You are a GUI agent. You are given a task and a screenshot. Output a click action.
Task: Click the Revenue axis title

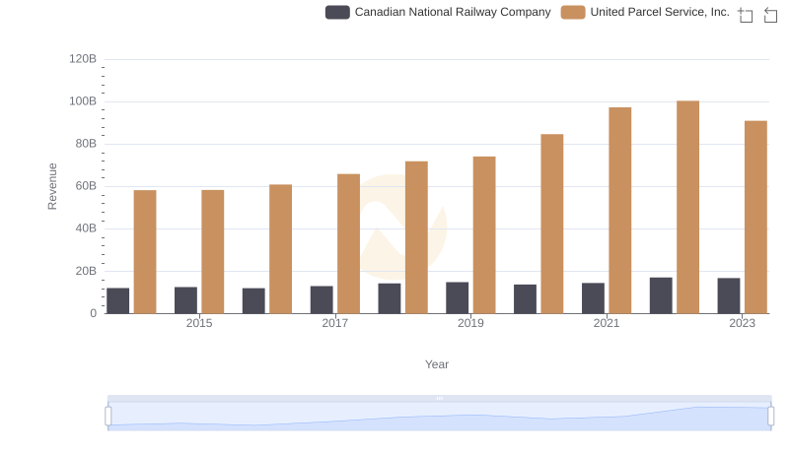[x=52, y=186]
